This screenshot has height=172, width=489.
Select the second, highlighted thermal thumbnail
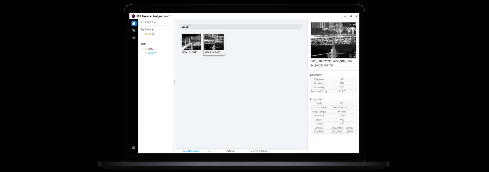(x=214, y=42)
